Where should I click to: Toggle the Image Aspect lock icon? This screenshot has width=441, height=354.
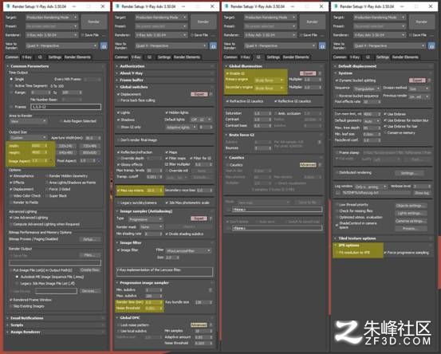click(x=51, y=161)
